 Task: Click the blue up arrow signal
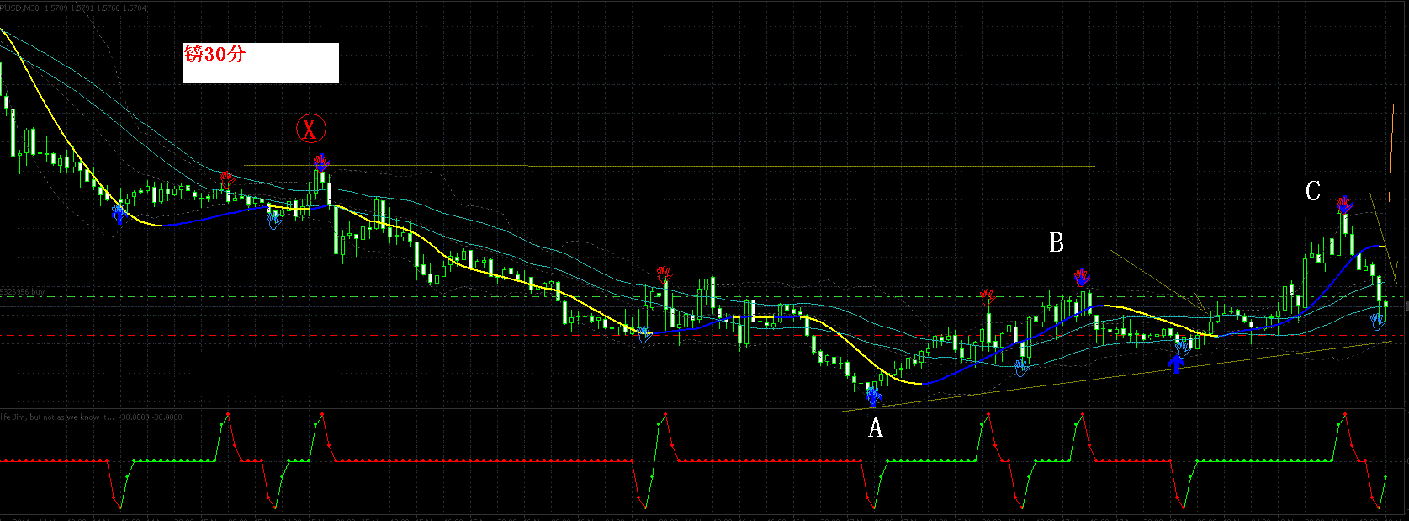tap(1177, 364)
